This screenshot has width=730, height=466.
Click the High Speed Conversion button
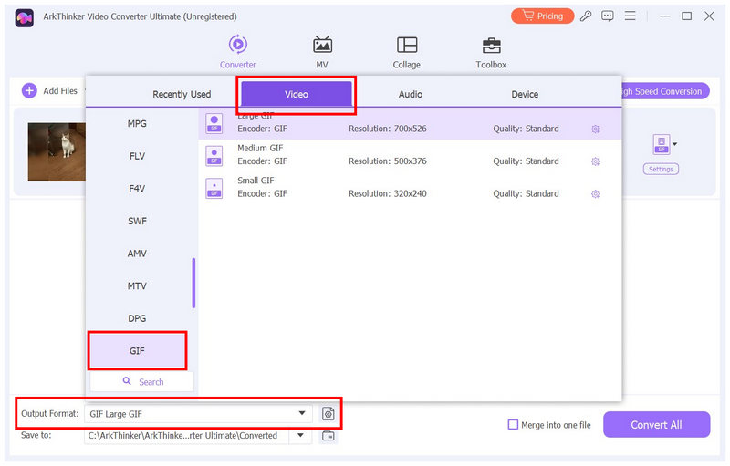point(665,91)
